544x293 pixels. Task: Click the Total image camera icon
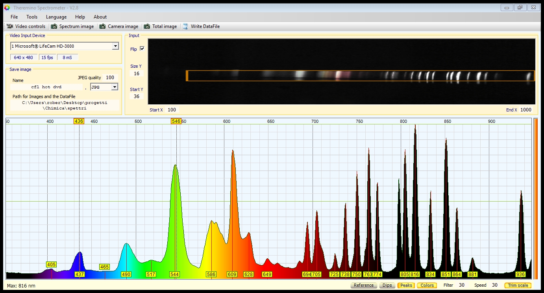147,26
